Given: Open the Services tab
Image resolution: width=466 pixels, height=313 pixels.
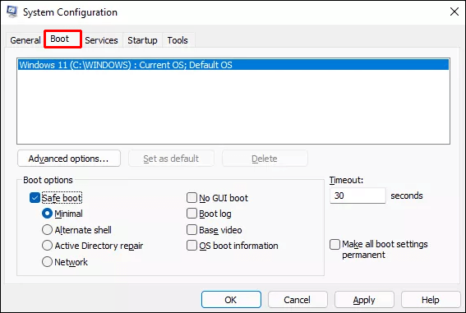Looking at the screenshot, I should point(101,40).
